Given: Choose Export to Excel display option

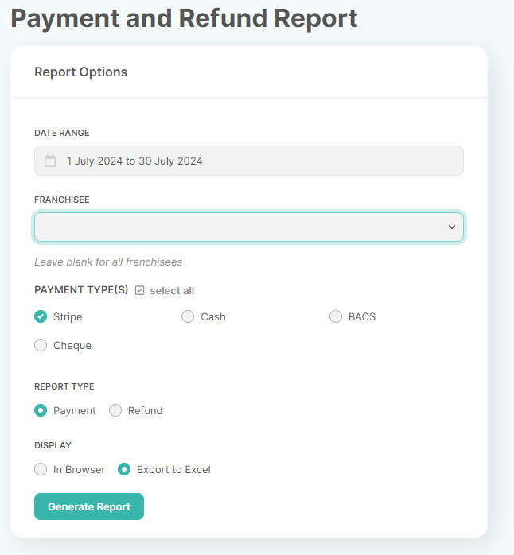Looking at the screenshot, I should tap(124, 469).
